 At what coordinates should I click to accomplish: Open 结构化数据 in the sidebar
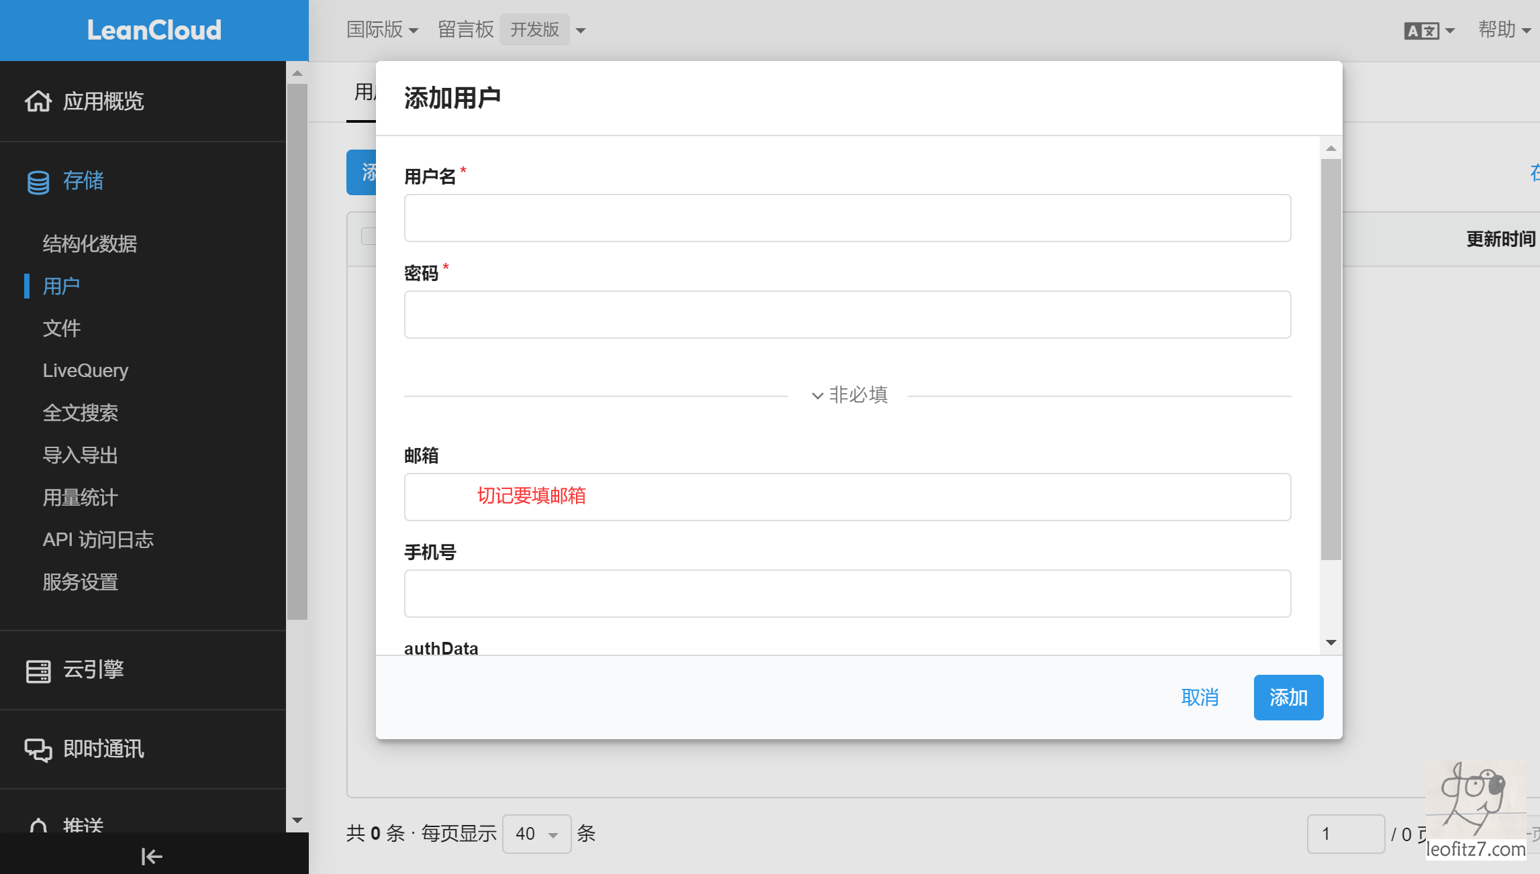coord(90,243)
